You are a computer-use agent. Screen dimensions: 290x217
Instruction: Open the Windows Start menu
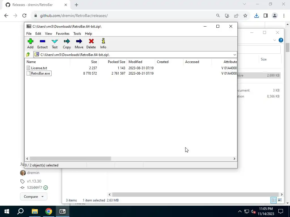[x=7, y=211]
